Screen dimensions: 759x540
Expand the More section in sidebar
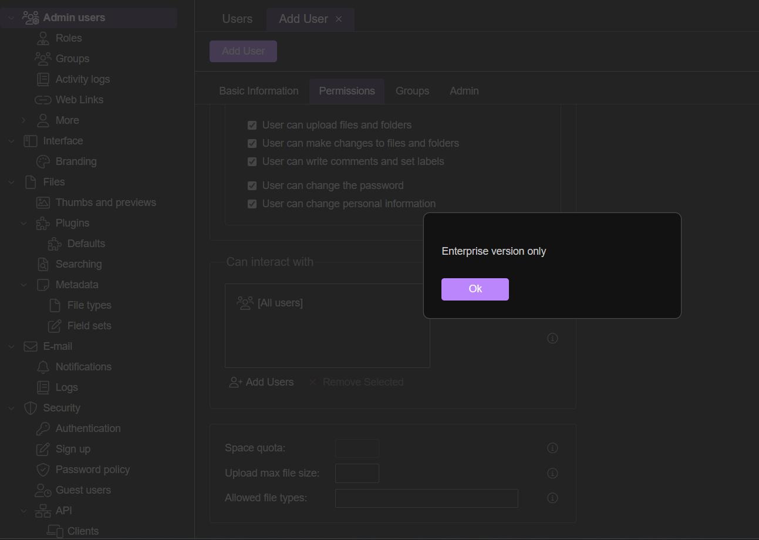click(x=23, y=120)
